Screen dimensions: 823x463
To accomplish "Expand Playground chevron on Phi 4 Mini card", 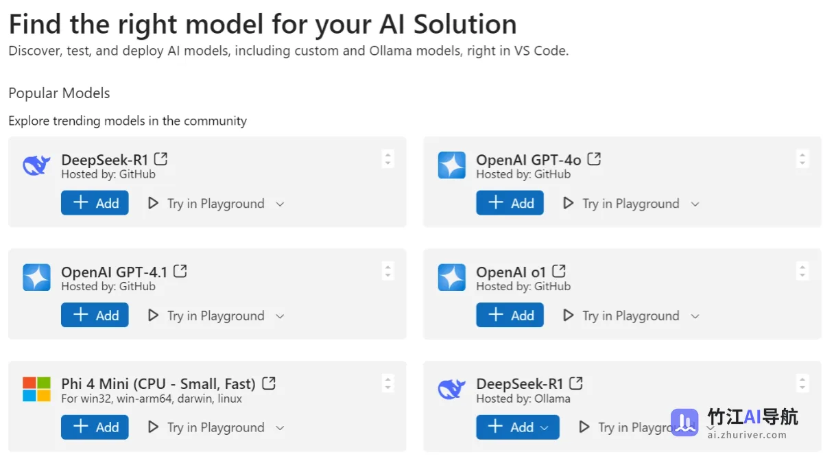I will point(280,427).
